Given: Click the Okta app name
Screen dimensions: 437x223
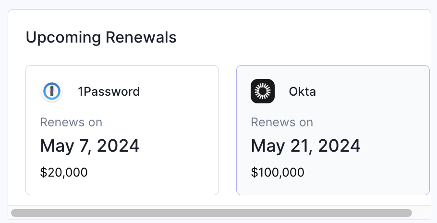Looking at the screenshot, I should click(303, 91).
